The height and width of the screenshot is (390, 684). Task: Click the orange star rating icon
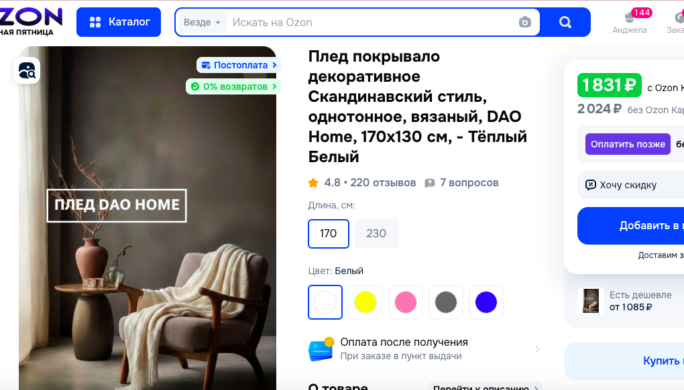(313, 183)
